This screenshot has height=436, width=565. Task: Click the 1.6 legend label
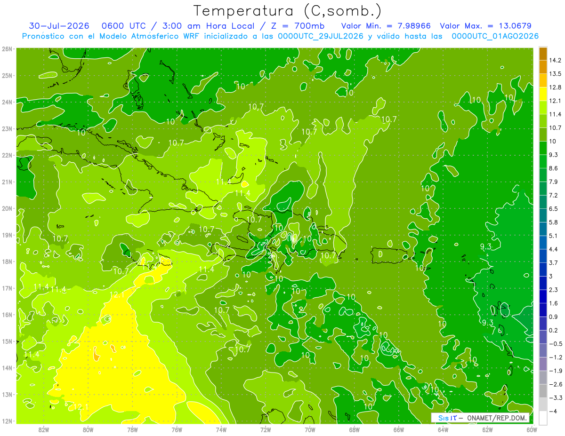pyautogui.click(x=553, y=303)
